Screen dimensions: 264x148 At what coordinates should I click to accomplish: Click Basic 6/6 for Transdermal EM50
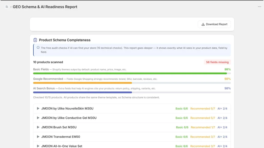click(181, 137)
